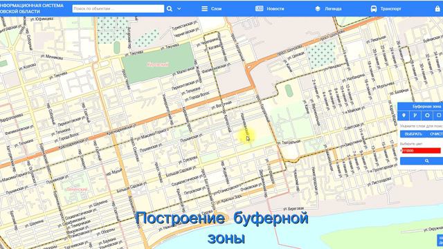443x249 pixels.
Task: Click the ул. Листопадова street label
Action: [379, 181]
